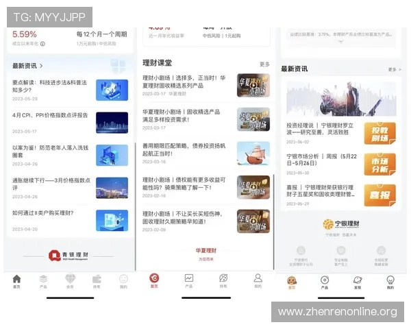Expand the 最新资讯 chevron in 青银理财 app

click(41, 66)
